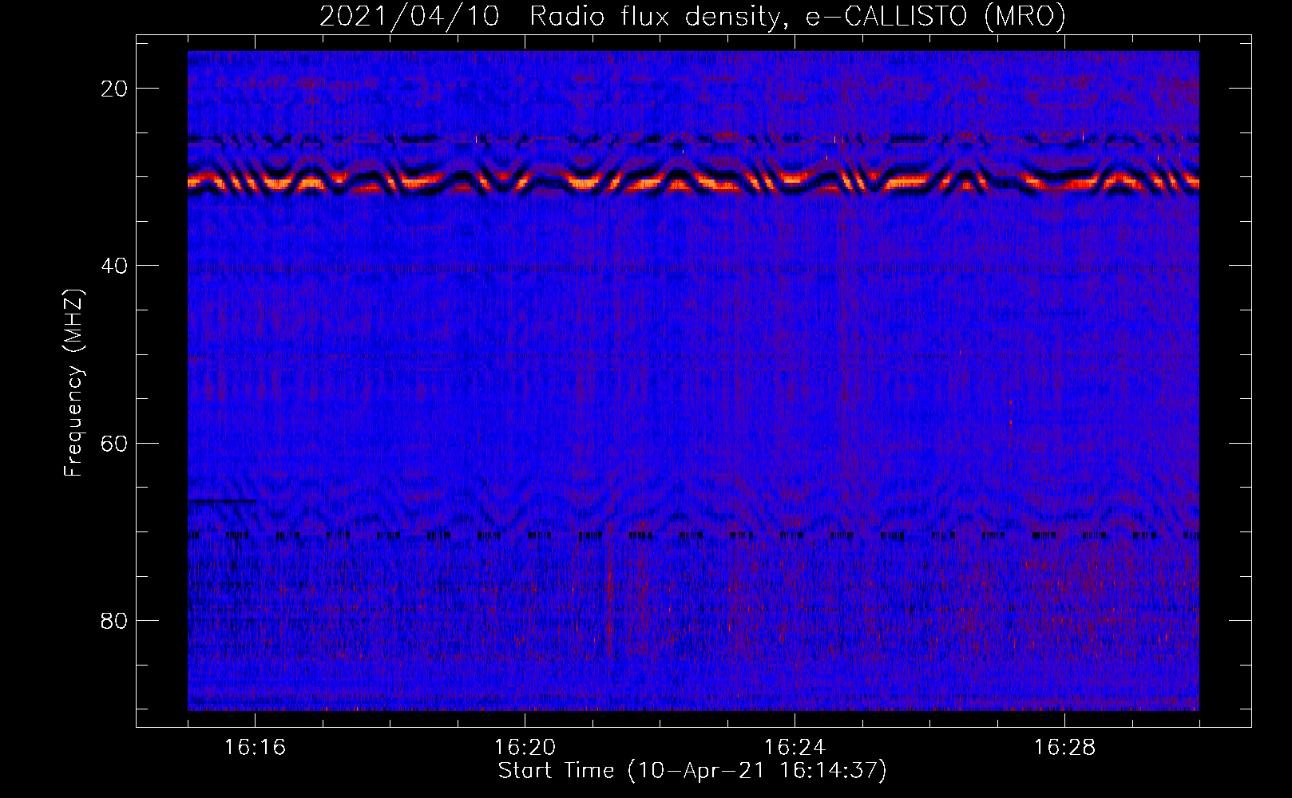
Task: Select the '40' frequency tick label
Action: (114, 266)
